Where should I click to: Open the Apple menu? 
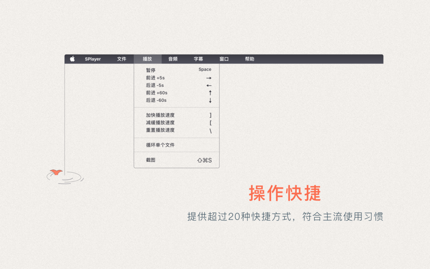point(72,59)
